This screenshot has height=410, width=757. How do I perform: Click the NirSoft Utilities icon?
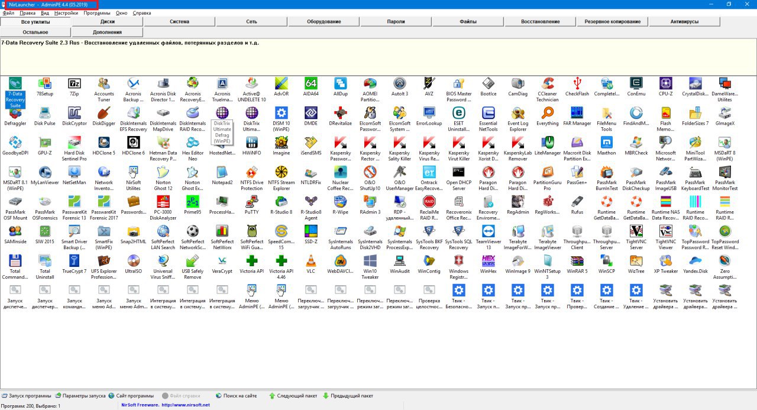(134, 172)
